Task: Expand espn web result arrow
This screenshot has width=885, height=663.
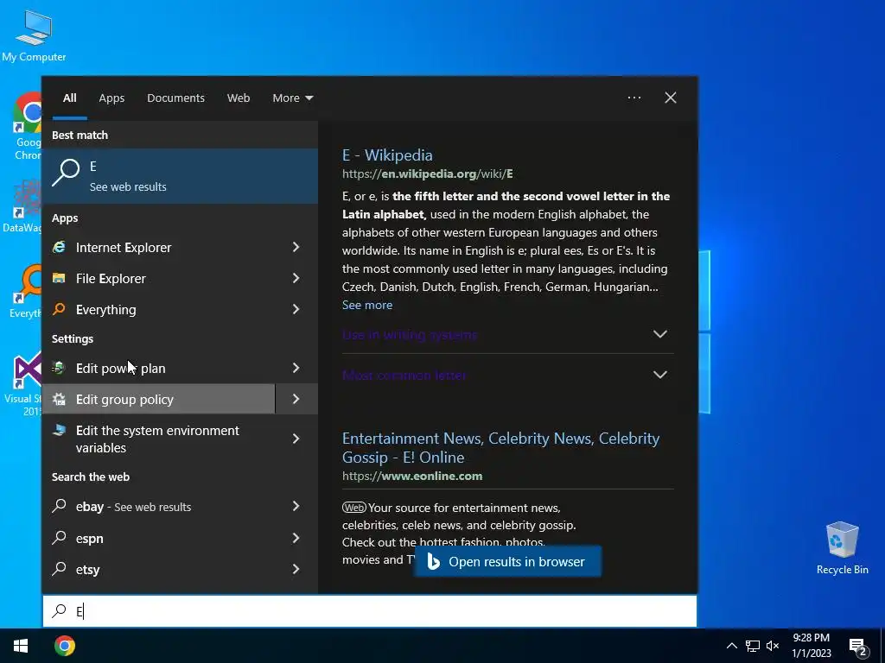Action: [296, 538]
